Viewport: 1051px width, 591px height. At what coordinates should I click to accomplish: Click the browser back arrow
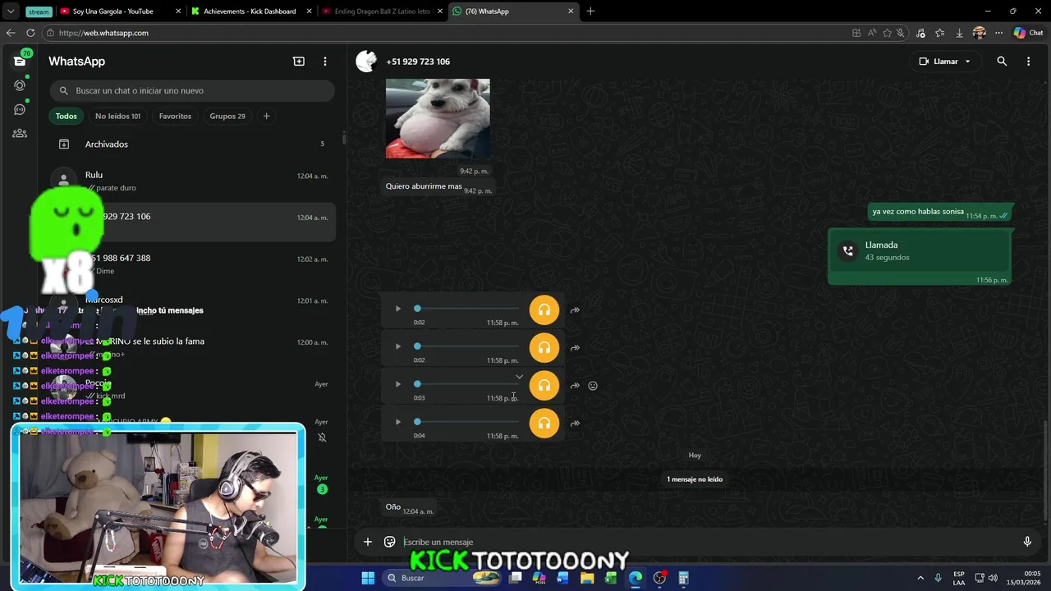[x=11, y=33]
